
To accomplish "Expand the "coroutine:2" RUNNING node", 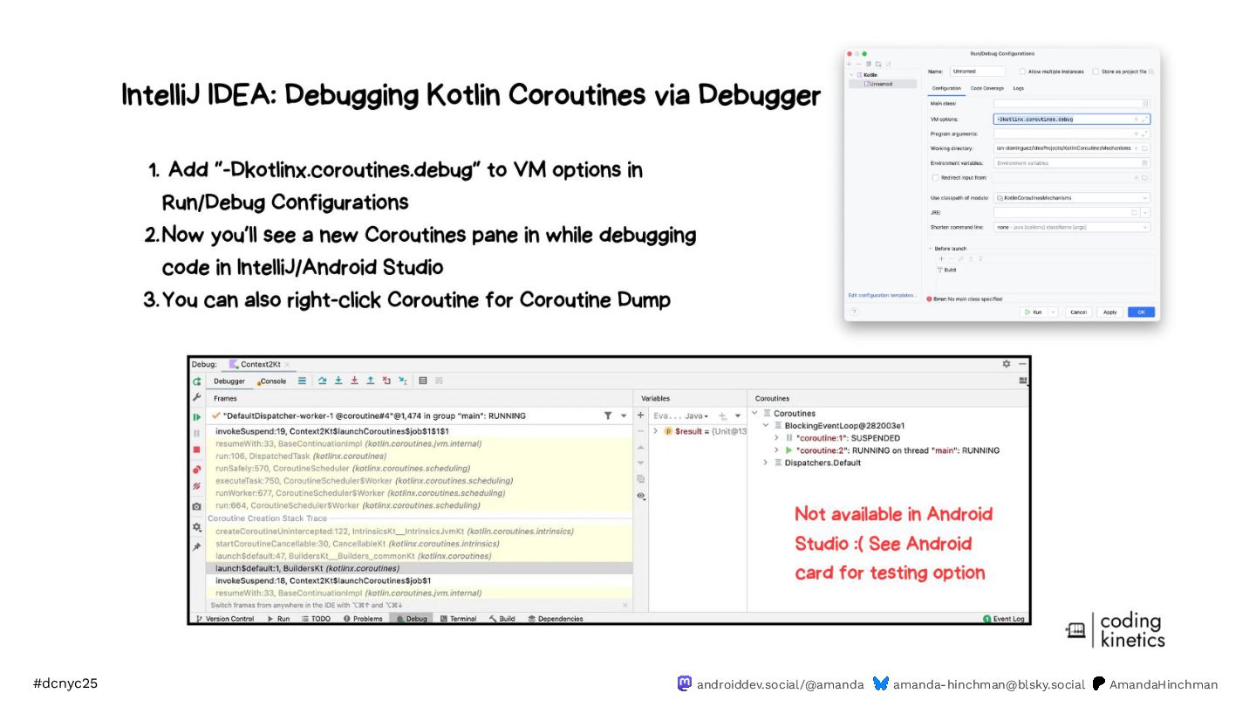I will pyautogui.click(x=776, y=450).
